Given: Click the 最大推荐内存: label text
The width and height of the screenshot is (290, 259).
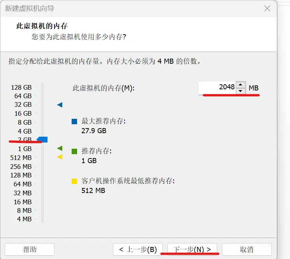Looking at the screenshot, I should (104, 121).
